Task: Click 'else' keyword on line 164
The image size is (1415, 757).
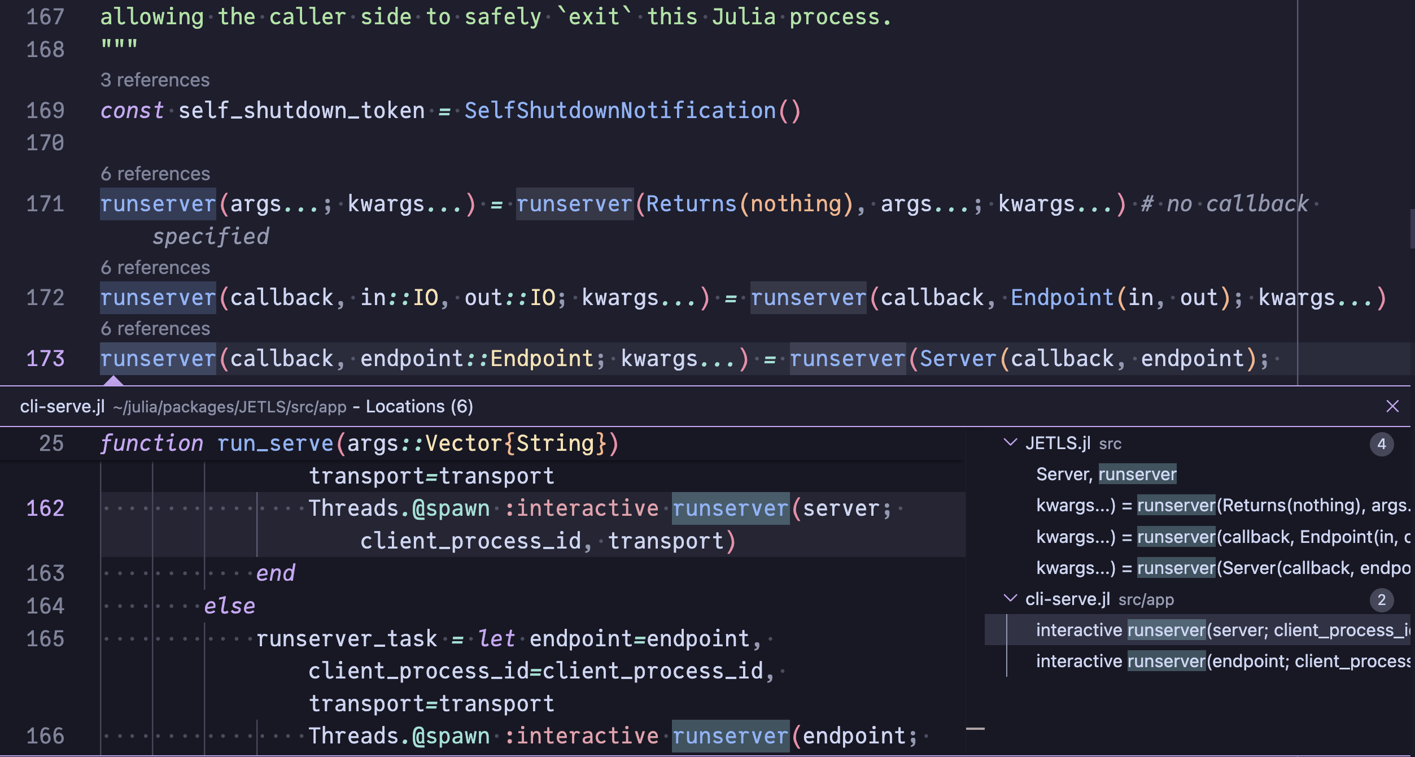Action: pyautogui.click(x=229, y=606)
